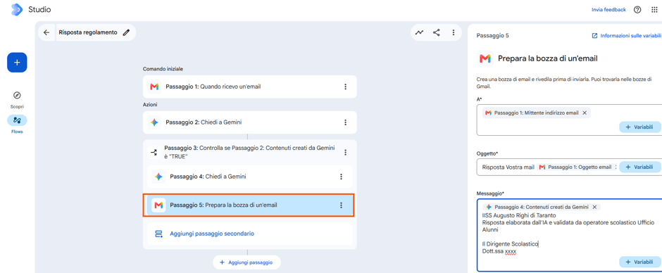Select Passaggio 4: Chiedi a Gemini
The height and width of the screenshot is (273, 662).
click(x=250, y=177)
